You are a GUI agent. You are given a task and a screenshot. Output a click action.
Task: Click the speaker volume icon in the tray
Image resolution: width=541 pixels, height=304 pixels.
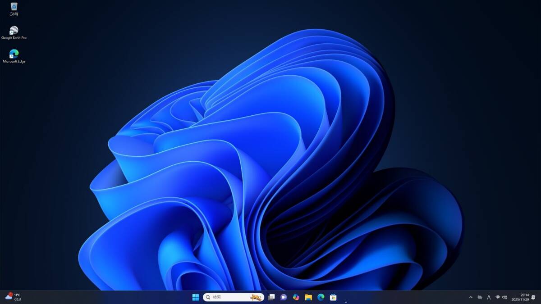504,297
